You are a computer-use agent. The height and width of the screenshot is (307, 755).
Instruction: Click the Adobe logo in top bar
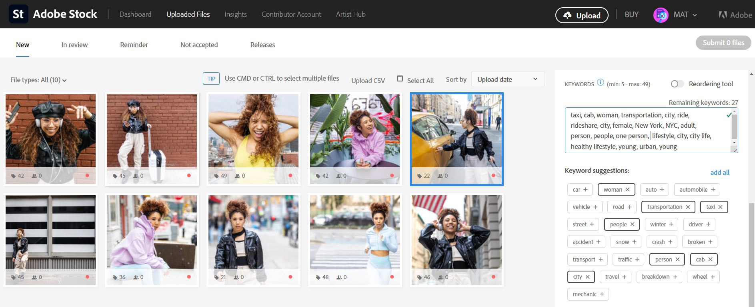click(x=735, y=15)
